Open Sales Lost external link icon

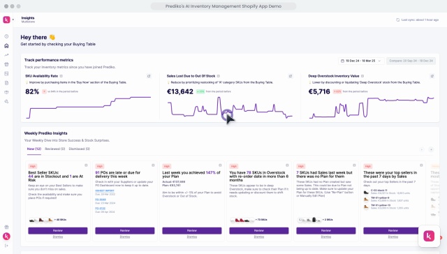tap(291, 76)
